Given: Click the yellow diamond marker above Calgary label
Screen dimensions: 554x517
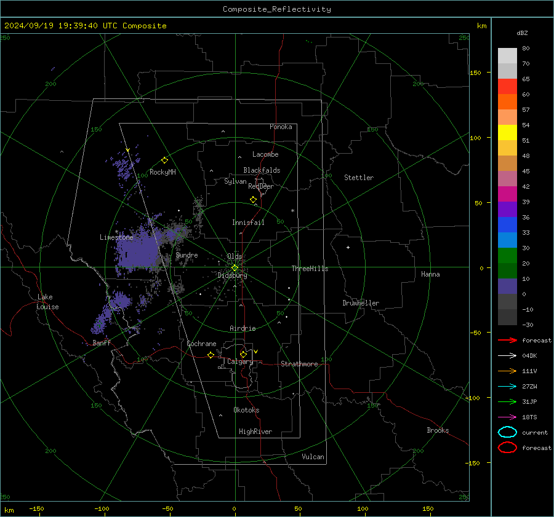Looking at the screenshot, I should click(x=243, y=354).
